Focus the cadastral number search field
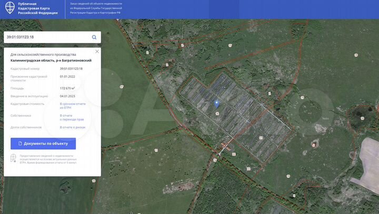379x214 pixels. point(46,37)
